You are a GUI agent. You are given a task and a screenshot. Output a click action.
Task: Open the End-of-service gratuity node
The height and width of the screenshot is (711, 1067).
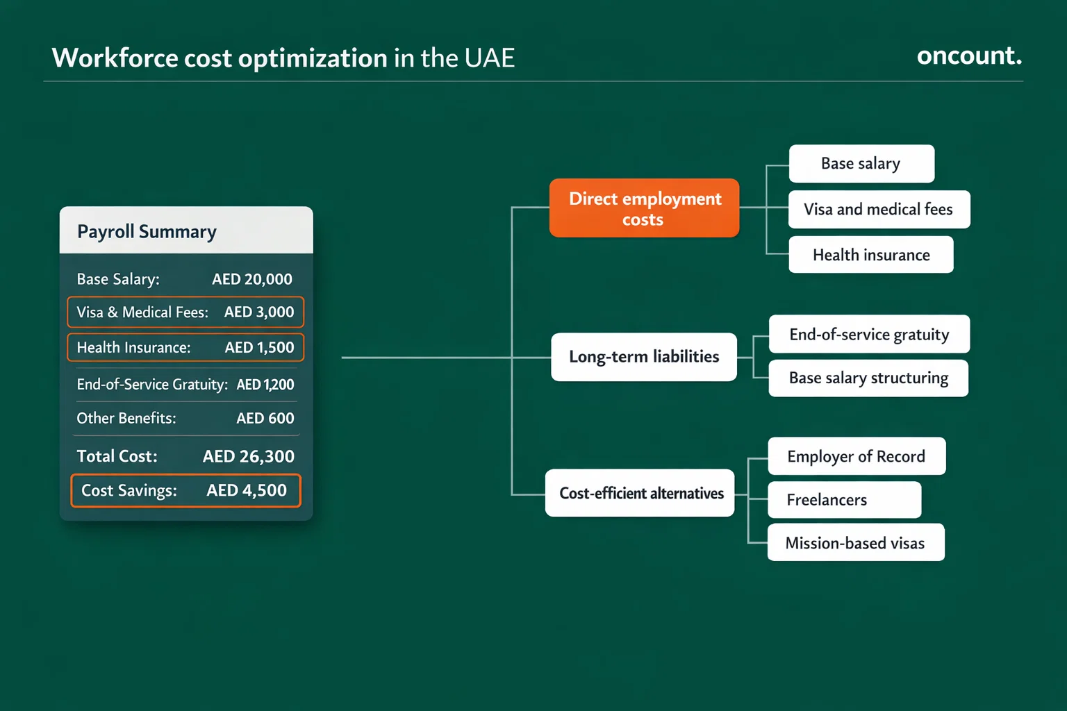[x=868, y=334]
